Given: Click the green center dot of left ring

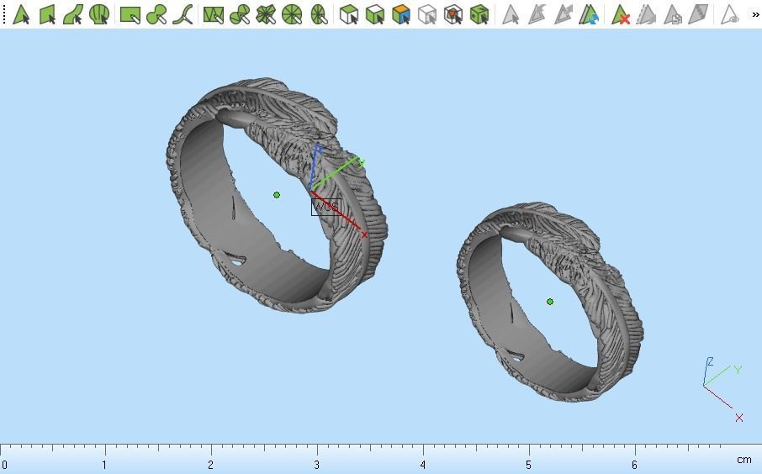Looking at the screenshot, I should [x=277, y=195].
